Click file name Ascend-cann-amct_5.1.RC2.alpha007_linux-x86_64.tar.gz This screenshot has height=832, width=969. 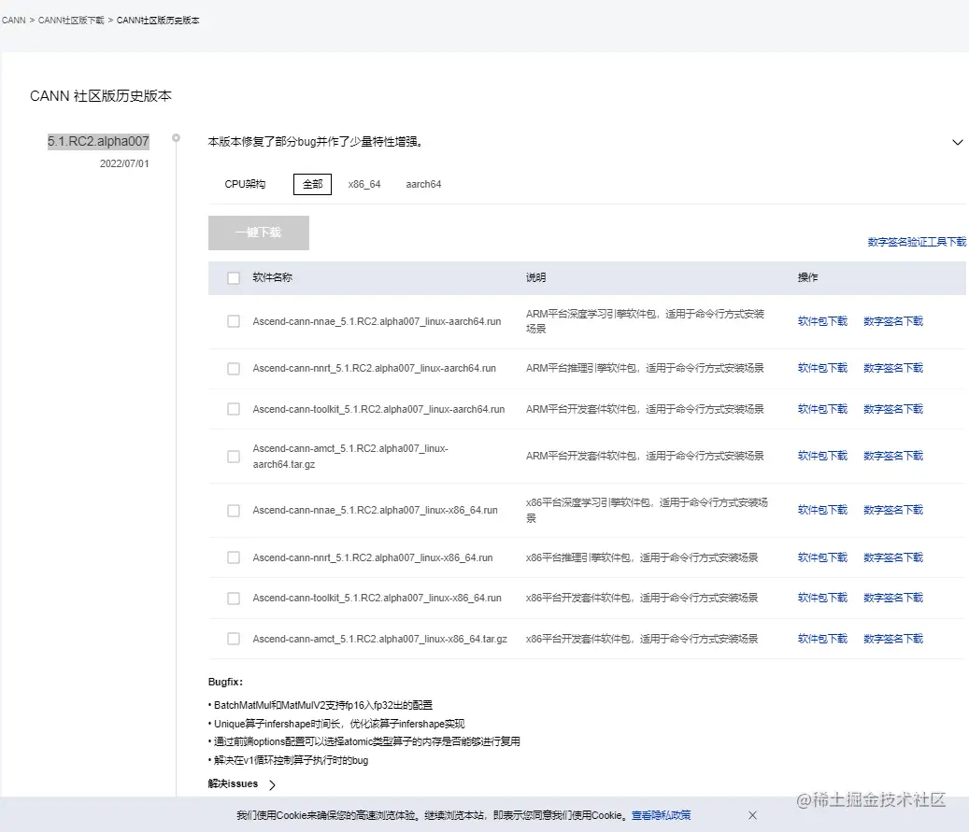coord(379,640)
